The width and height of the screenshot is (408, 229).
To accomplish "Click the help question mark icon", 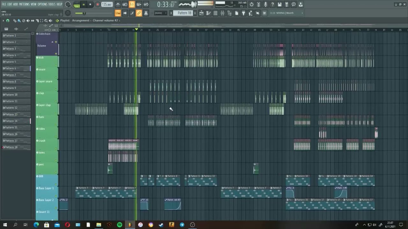I will tap(273, 4).
